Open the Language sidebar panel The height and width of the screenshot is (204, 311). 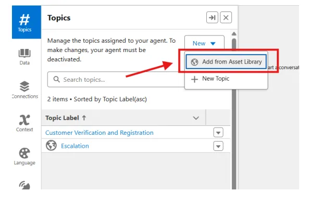click(x=24, y=156)
